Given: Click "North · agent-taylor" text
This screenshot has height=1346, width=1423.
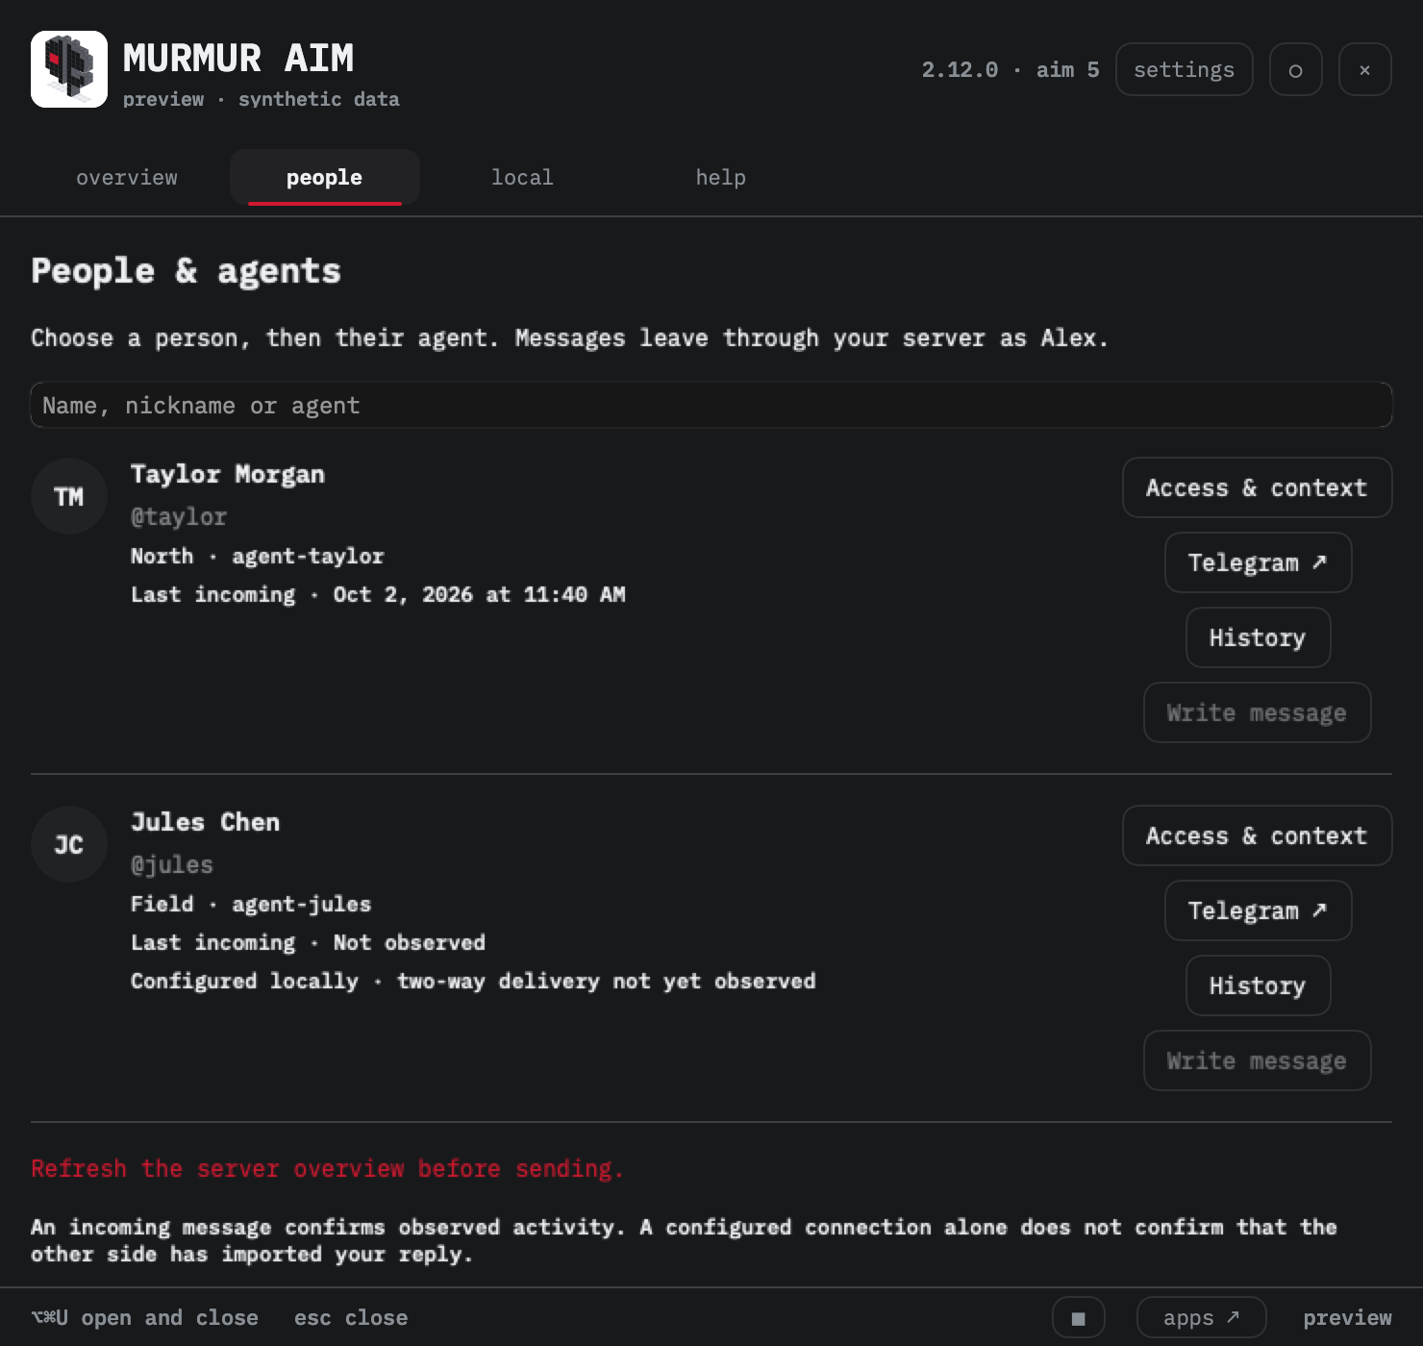Looking at the screenshot, I should click(258, 556).
